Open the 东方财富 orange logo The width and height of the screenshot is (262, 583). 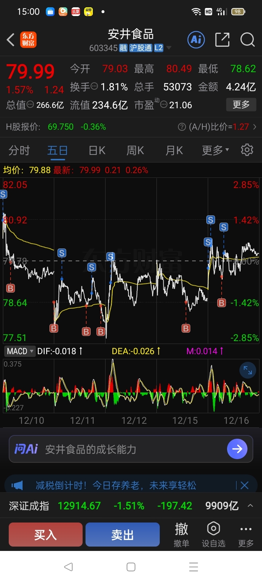pos(28,40)
